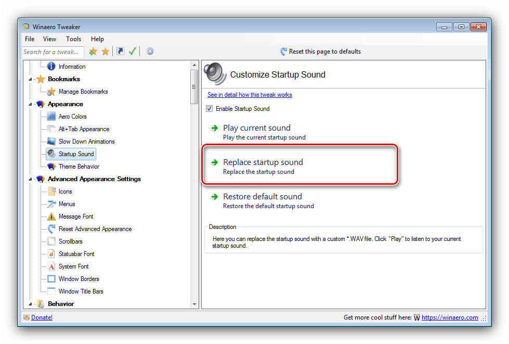Collapse the Bookmarks tree group
This screenshot has width=509, height=344.
(31, 79)
